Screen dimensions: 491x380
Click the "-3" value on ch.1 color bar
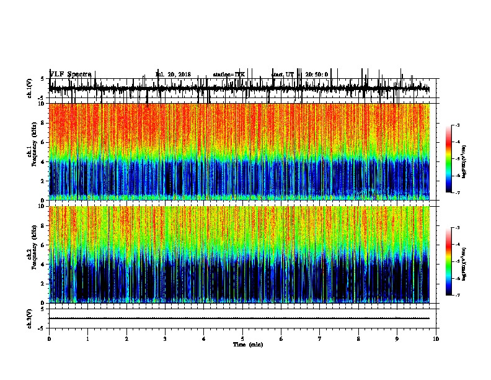[x=458, y=125]
